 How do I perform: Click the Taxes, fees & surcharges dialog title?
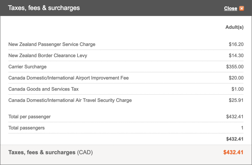(44, 8)
